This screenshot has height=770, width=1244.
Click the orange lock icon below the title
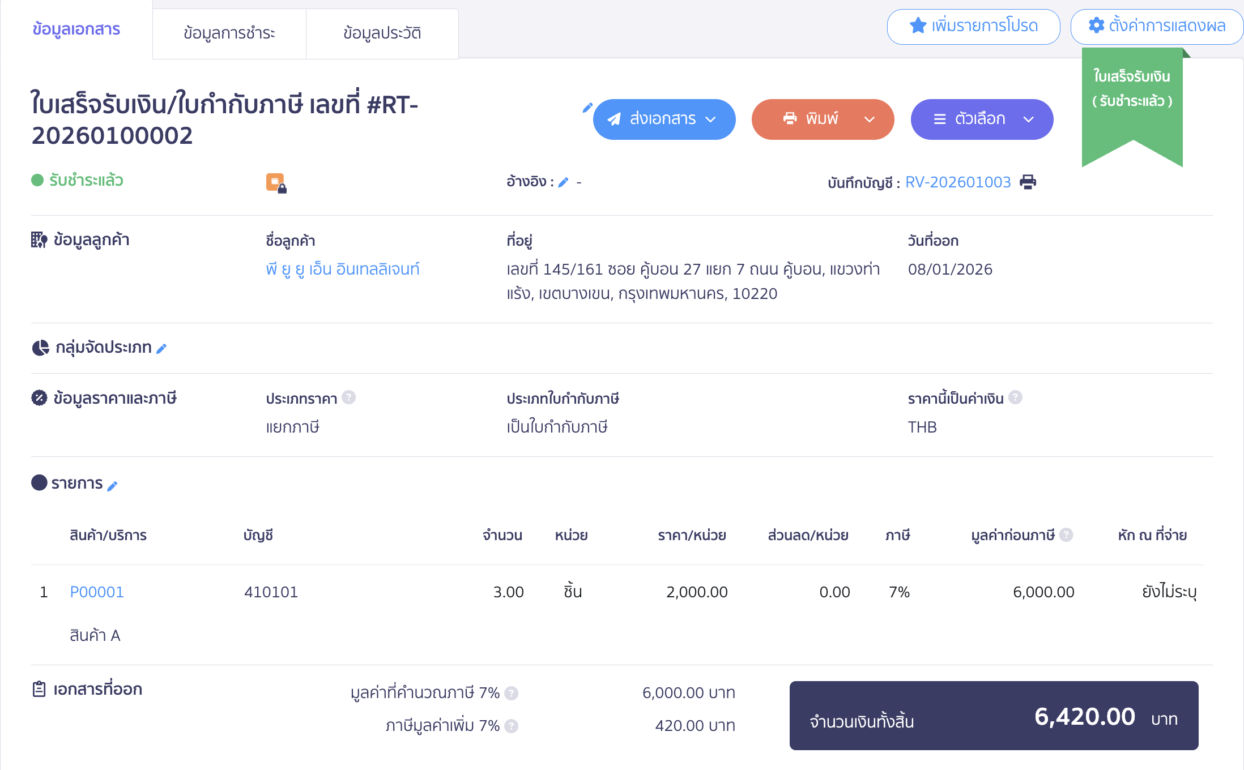point(276,182)
